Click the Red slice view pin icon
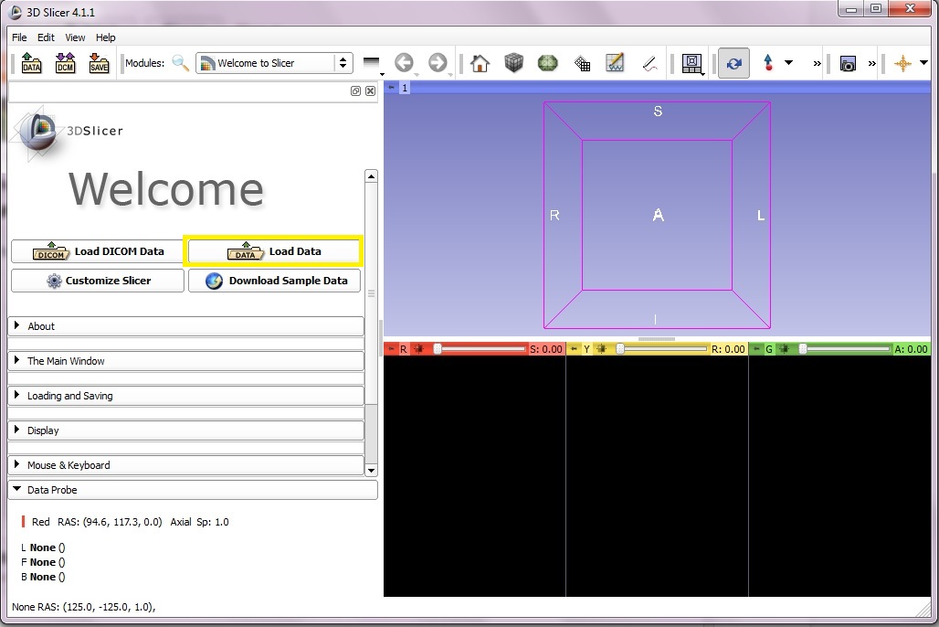Image resolution: width=939 pixels, height=627 pixels. tap(391, 349)
